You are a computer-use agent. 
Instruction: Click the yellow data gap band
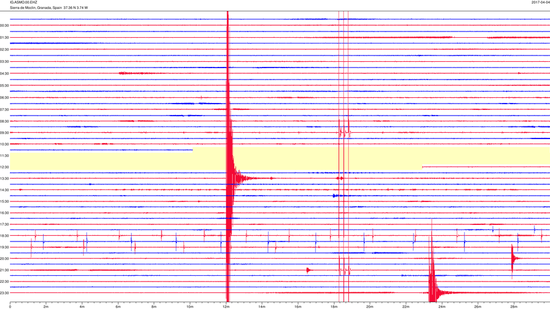coord(280,159)
